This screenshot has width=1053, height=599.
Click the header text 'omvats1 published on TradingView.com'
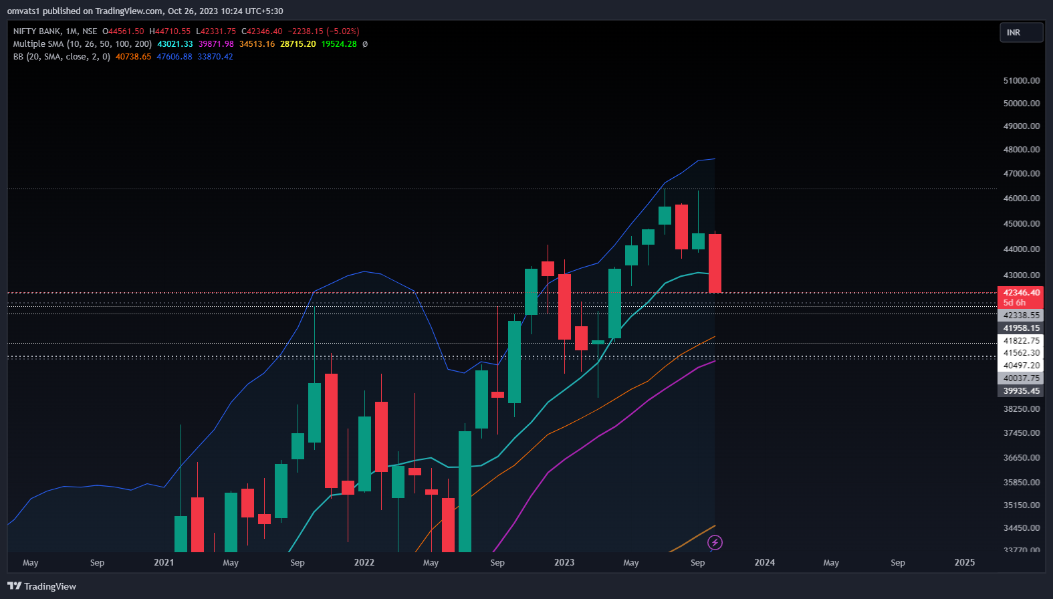[x=85, y=11]
